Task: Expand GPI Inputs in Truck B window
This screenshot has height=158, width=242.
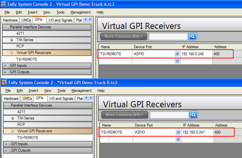Action: click(x=6, y=144)
